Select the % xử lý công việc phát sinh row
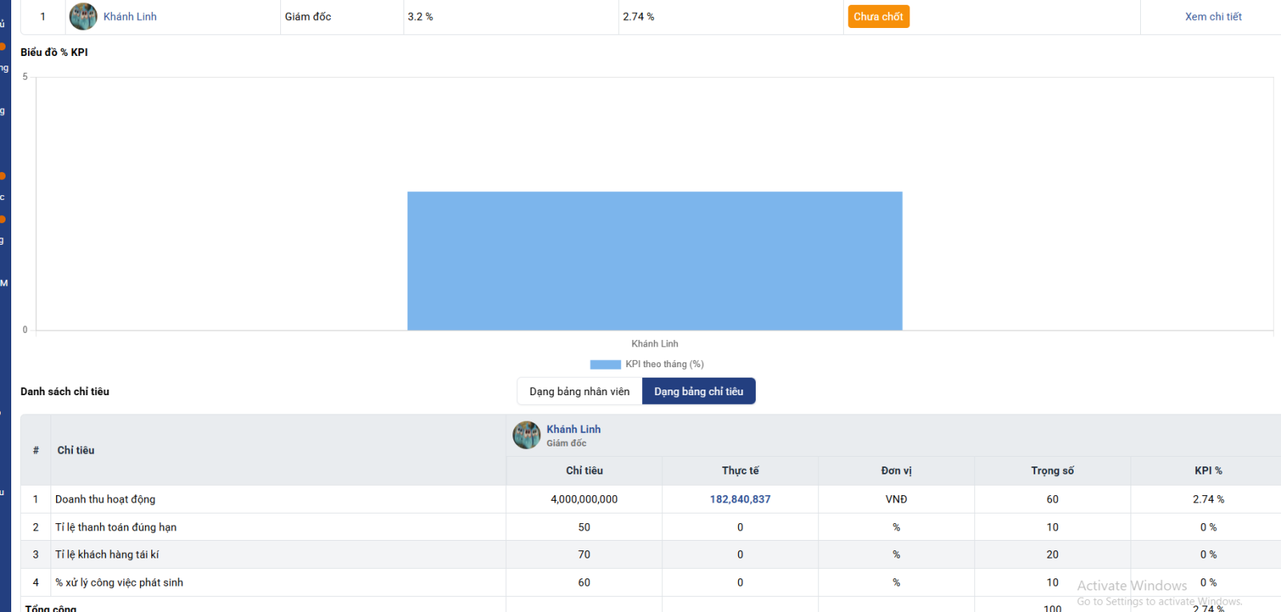This screenshot has width=1281, height=612. point(119,582)
